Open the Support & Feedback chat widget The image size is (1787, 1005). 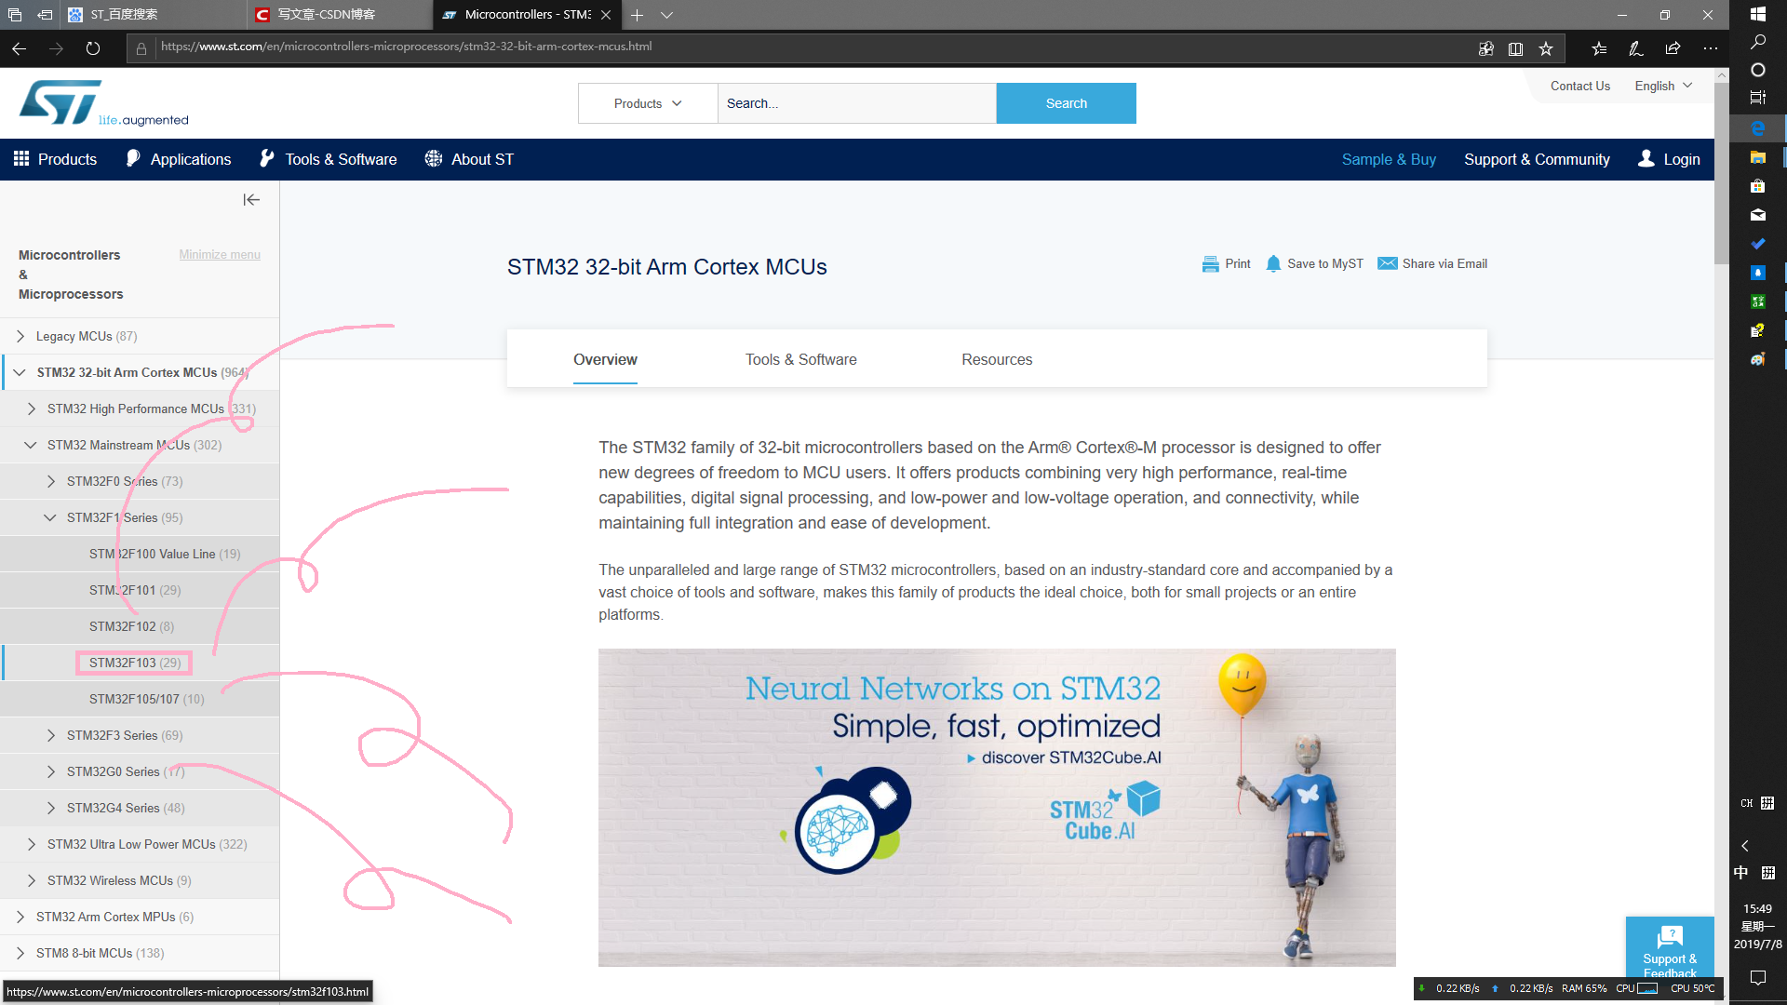click(1670, 947)
